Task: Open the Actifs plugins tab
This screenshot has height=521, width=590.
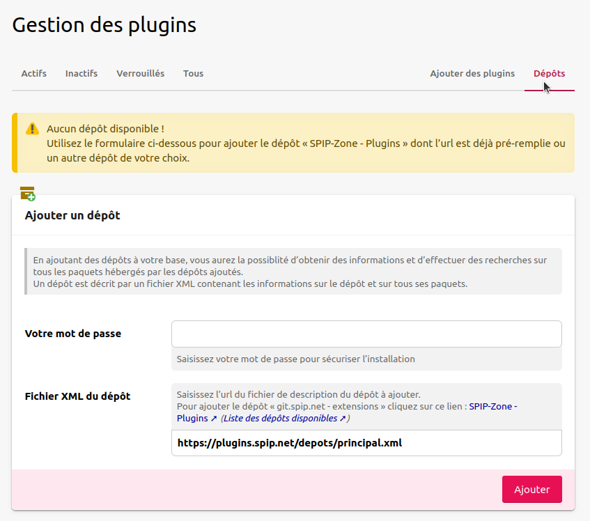Action: tap(34, 74)
